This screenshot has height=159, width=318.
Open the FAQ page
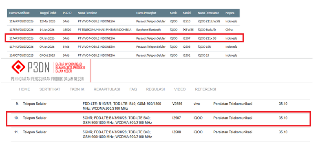point(133,89)
